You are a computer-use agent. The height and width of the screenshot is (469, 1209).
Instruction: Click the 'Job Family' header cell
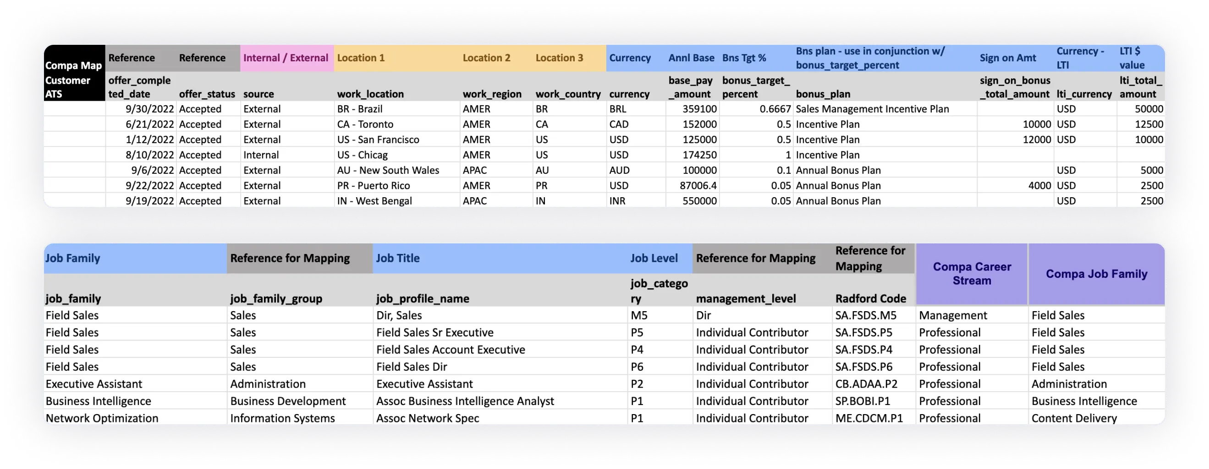135,258
